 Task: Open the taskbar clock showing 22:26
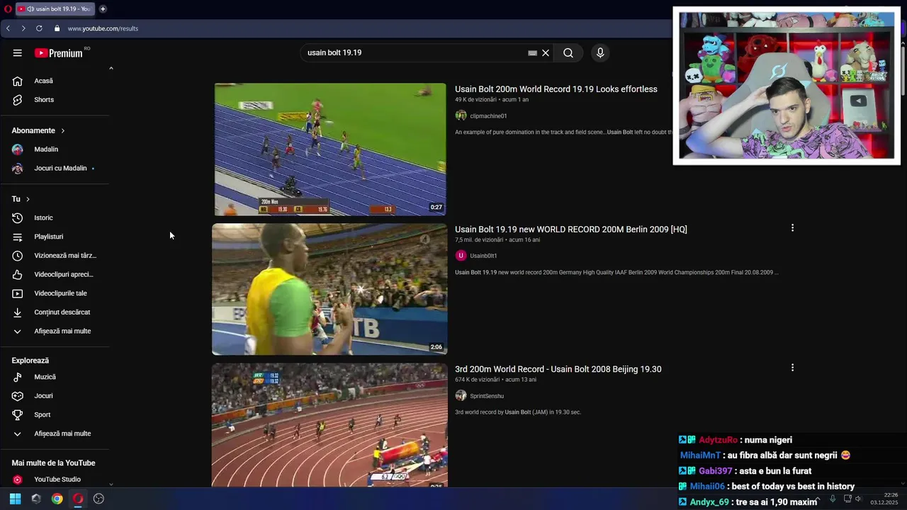885,499
